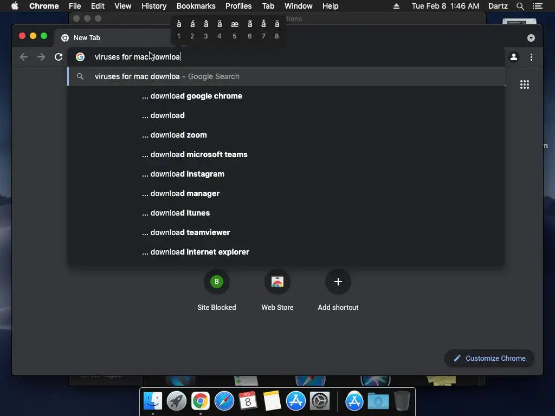Click the date and time in menu bar

(446, 6)
